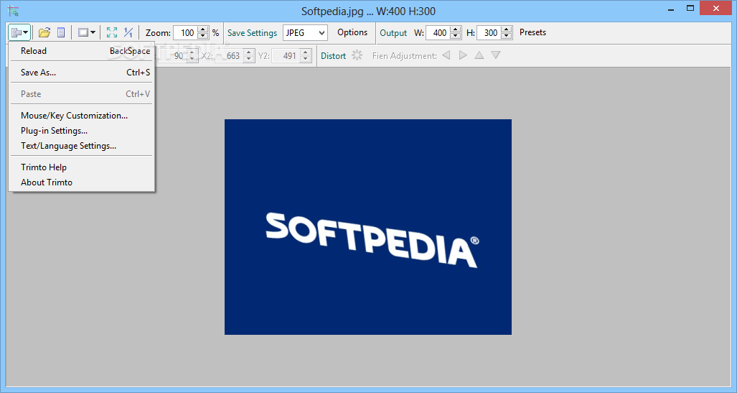
Task: Click the output height H field
Action: click(x=489, y=32)
